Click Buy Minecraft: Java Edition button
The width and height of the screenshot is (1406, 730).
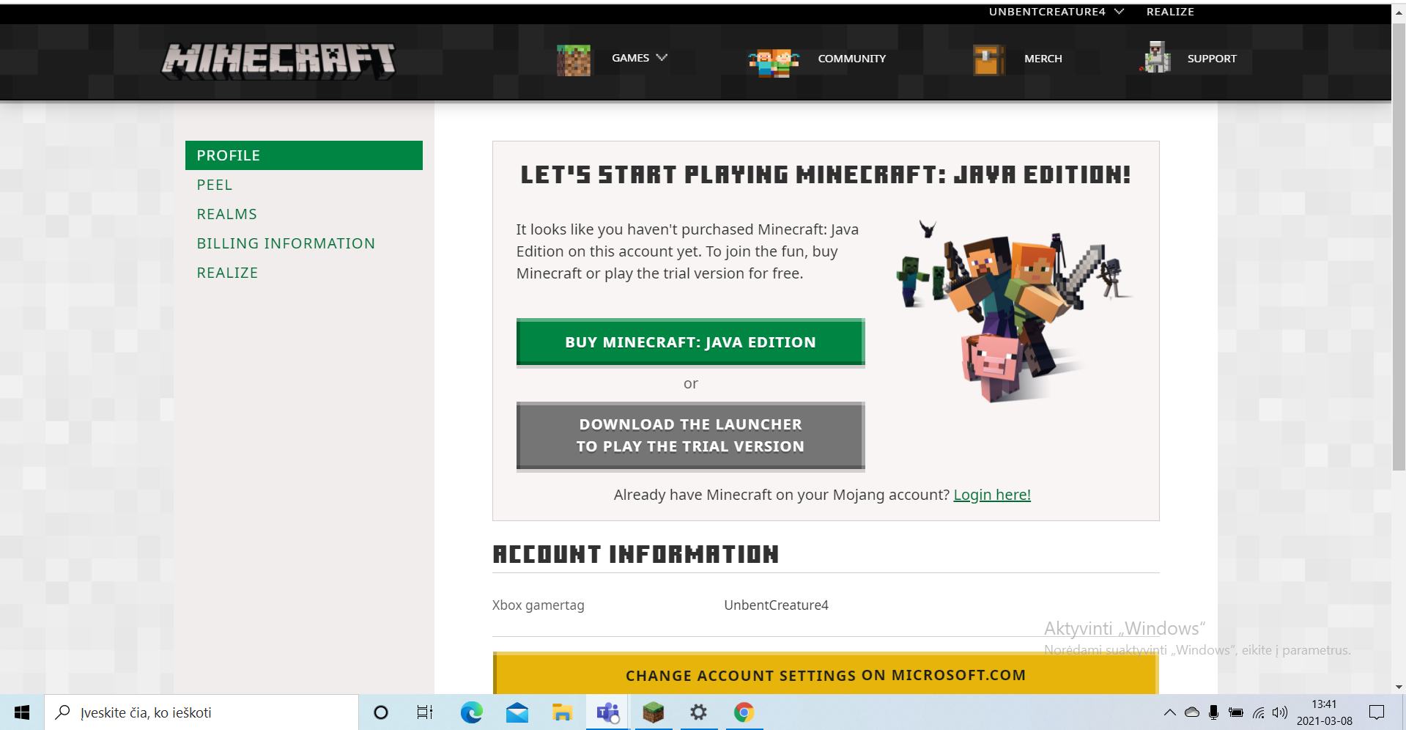point(691,342)
